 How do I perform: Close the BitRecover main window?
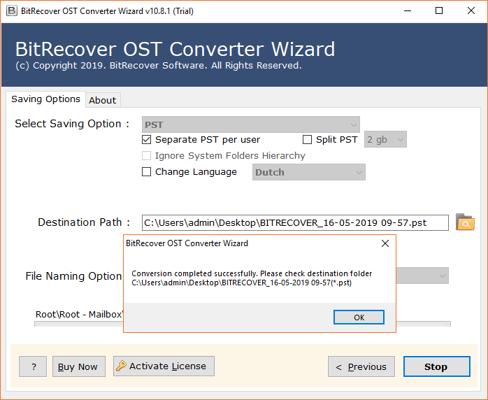tap(471, 11)
